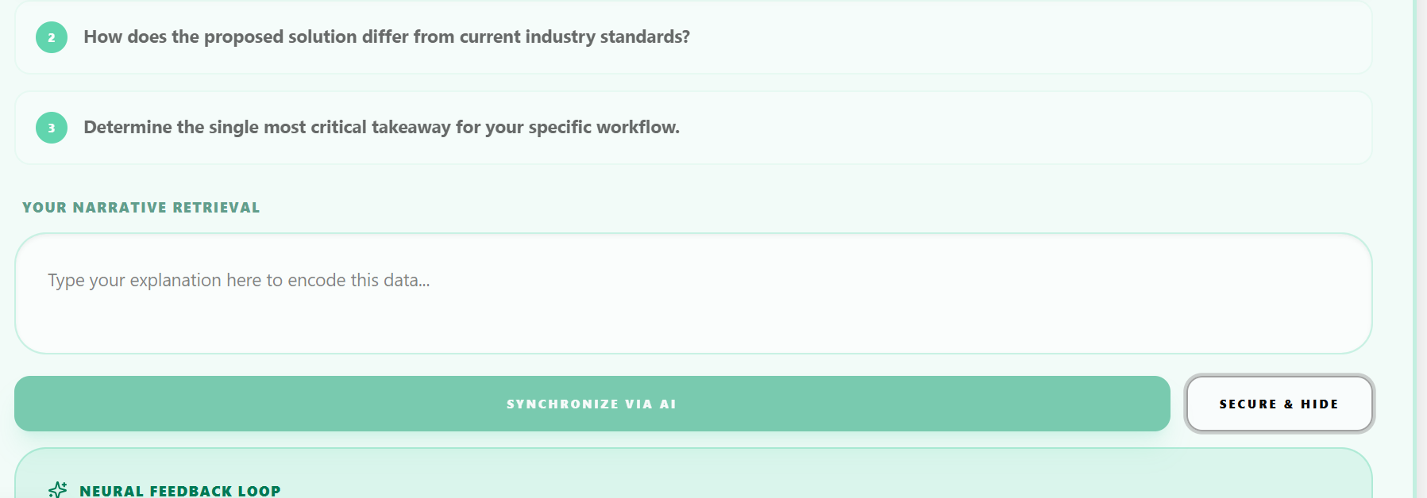Click 'Determine the single most critical takeaway' text
1427x498 pixels.
pyautogui.click(x=267, y=127)
